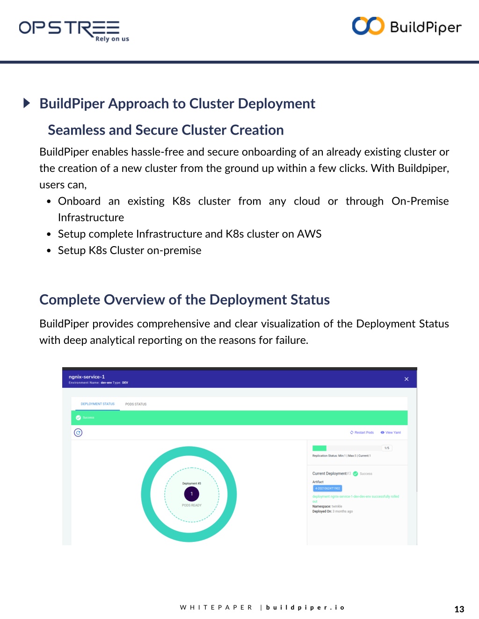Click the PODS READY label
Viewport: 479px width, 619px height.
click(x=192, y=505)
